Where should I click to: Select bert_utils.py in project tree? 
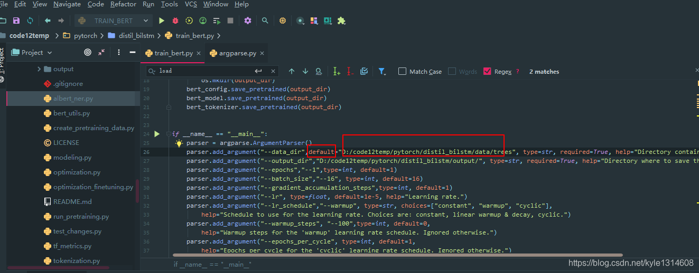71,113
